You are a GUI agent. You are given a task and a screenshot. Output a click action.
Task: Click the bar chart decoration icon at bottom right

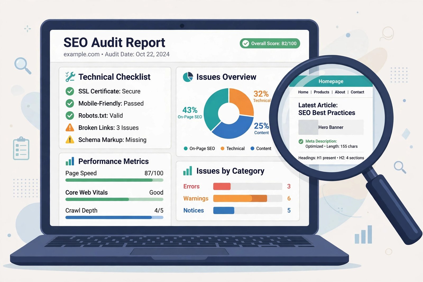(x=364, y=234)
